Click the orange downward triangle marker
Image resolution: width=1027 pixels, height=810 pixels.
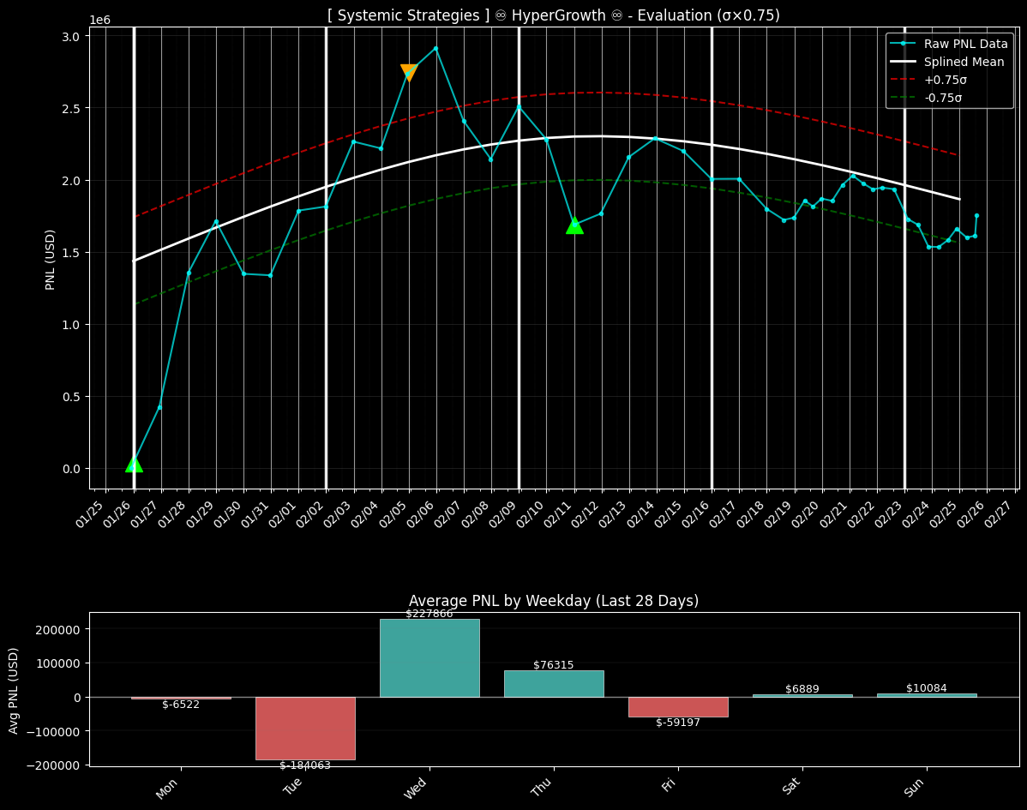(409, 72)
